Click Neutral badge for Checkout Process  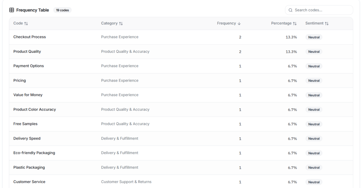tap(314, 37)
